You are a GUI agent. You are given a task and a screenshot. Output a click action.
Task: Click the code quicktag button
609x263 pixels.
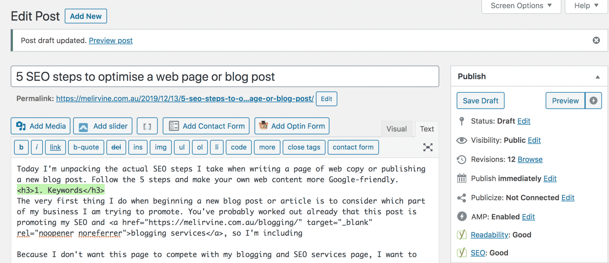(239, 147)
